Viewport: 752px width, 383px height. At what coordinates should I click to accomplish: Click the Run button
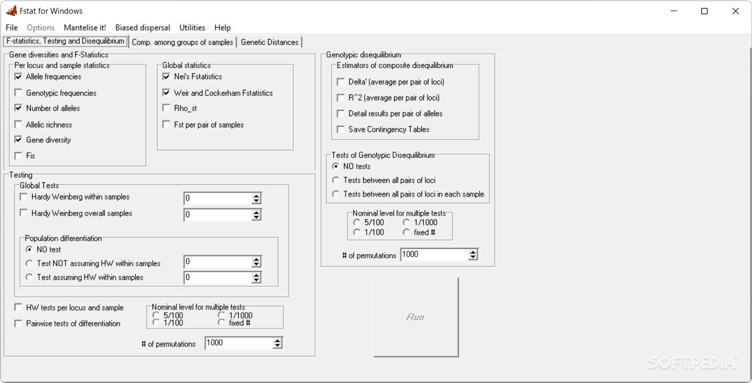click(x=416, y=317)
